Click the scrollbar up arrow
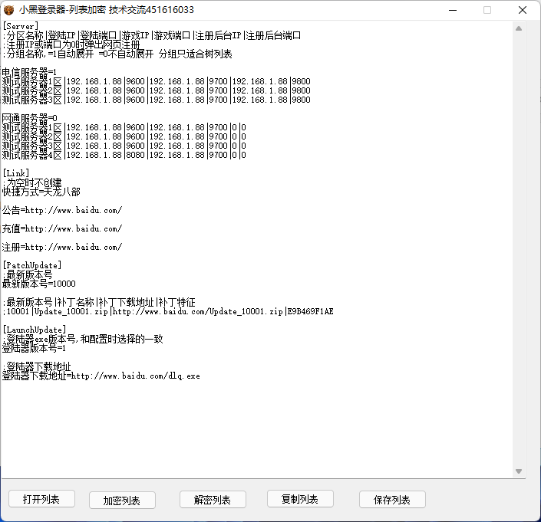 519,28
